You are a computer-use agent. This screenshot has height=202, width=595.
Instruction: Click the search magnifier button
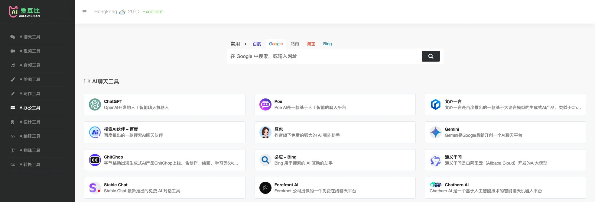pyautogui.click(x=431, y=56)
